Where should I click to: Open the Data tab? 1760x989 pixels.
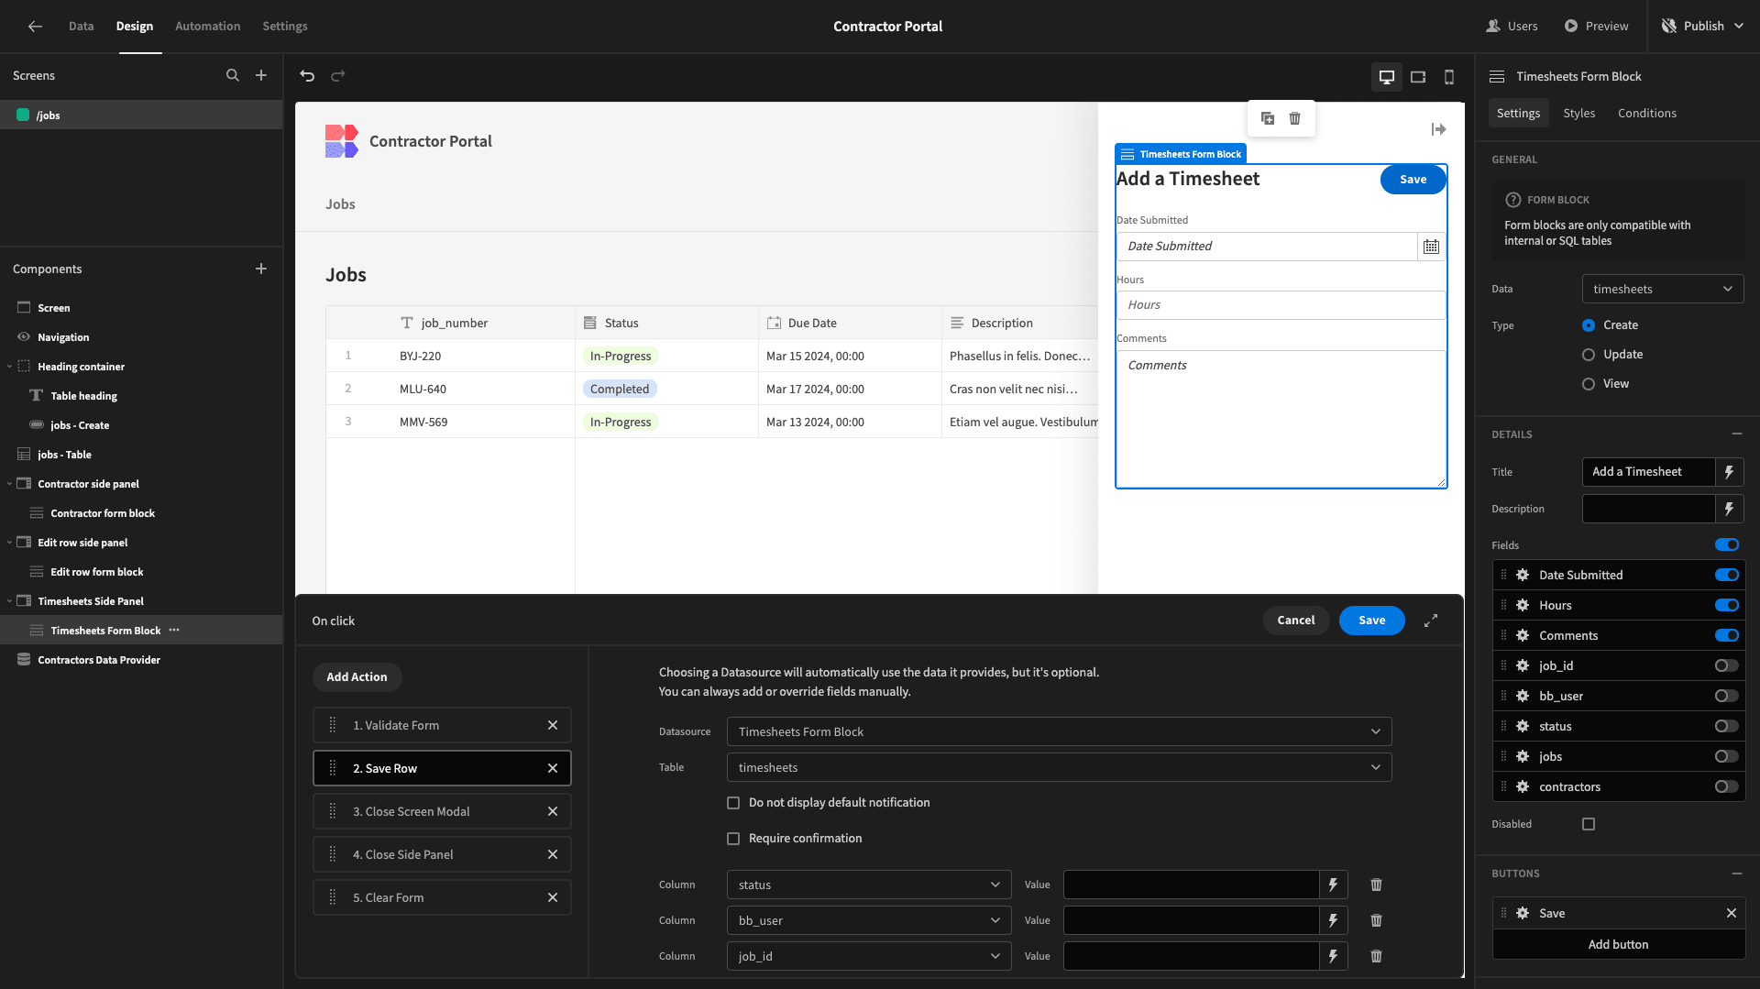(81, 26)
